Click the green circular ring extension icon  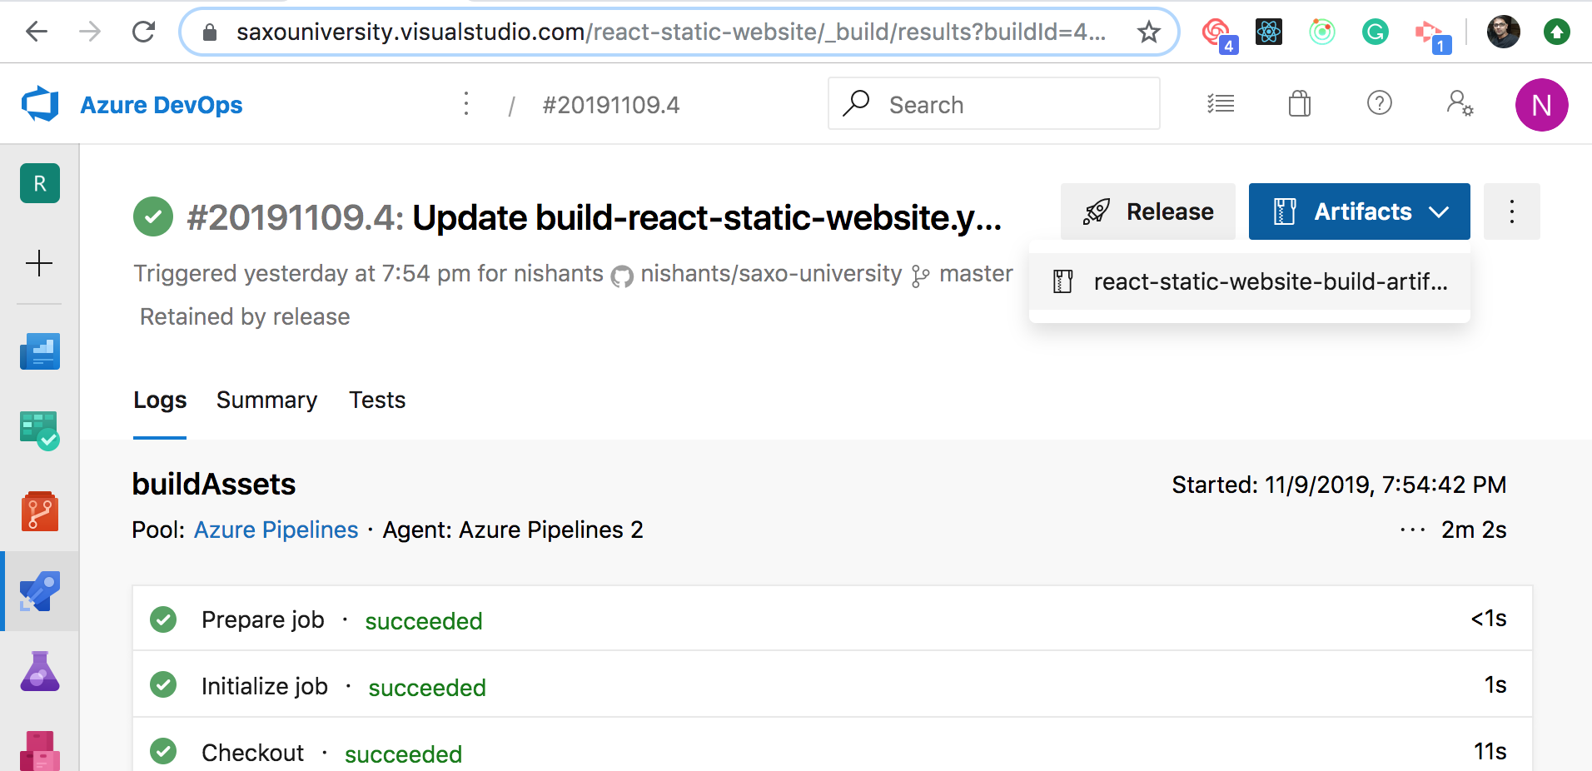(x=1322, y=32)
